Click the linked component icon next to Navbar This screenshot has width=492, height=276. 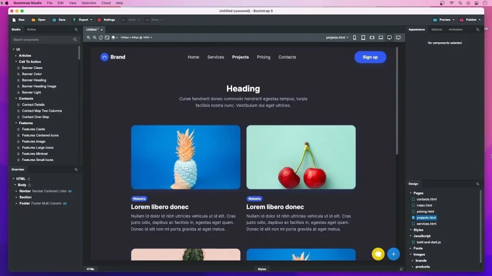pos(70,191)
